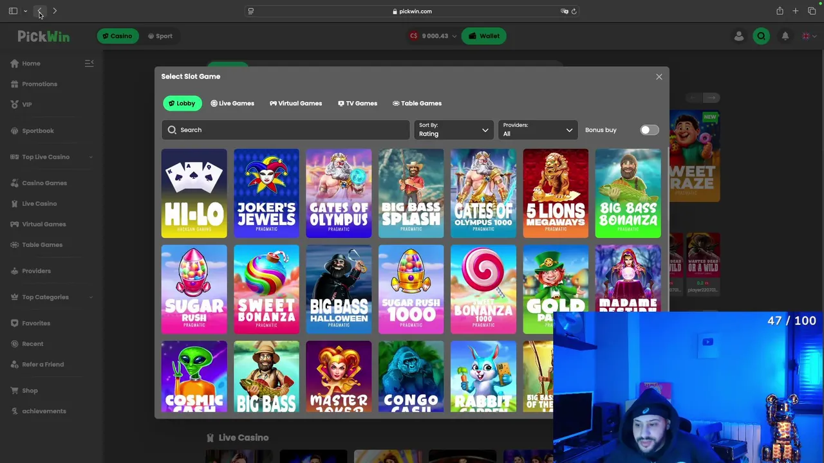The image size is (824, 463).
Task: Select the Big Bass Halloween game
Action: point(339,289)
